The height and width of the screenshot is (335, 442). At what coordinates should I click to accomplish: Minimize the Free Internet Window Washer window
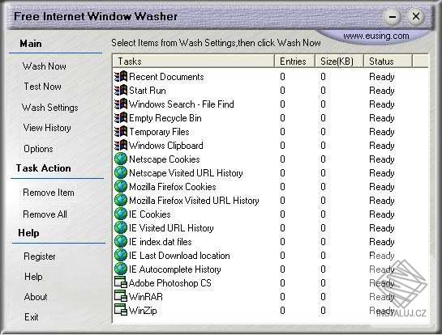click(x=393, y=17)
